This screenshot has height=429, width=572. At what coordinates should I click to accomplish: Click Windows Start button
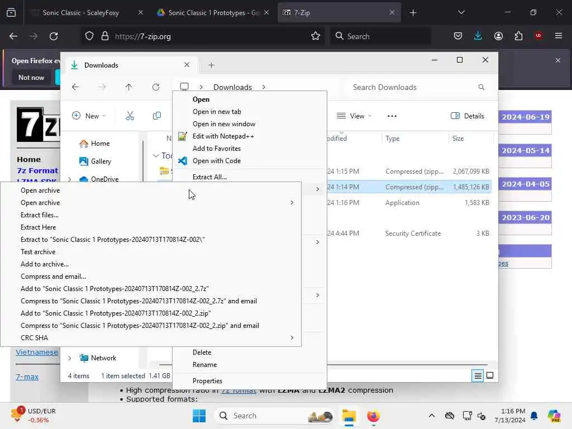click(199, 416)
